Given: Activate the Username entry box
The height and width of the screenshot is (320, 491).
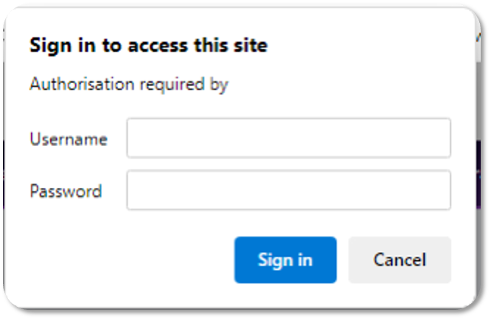Looking at the screenshot, I should pyautogui.click(x=288, y=138).
